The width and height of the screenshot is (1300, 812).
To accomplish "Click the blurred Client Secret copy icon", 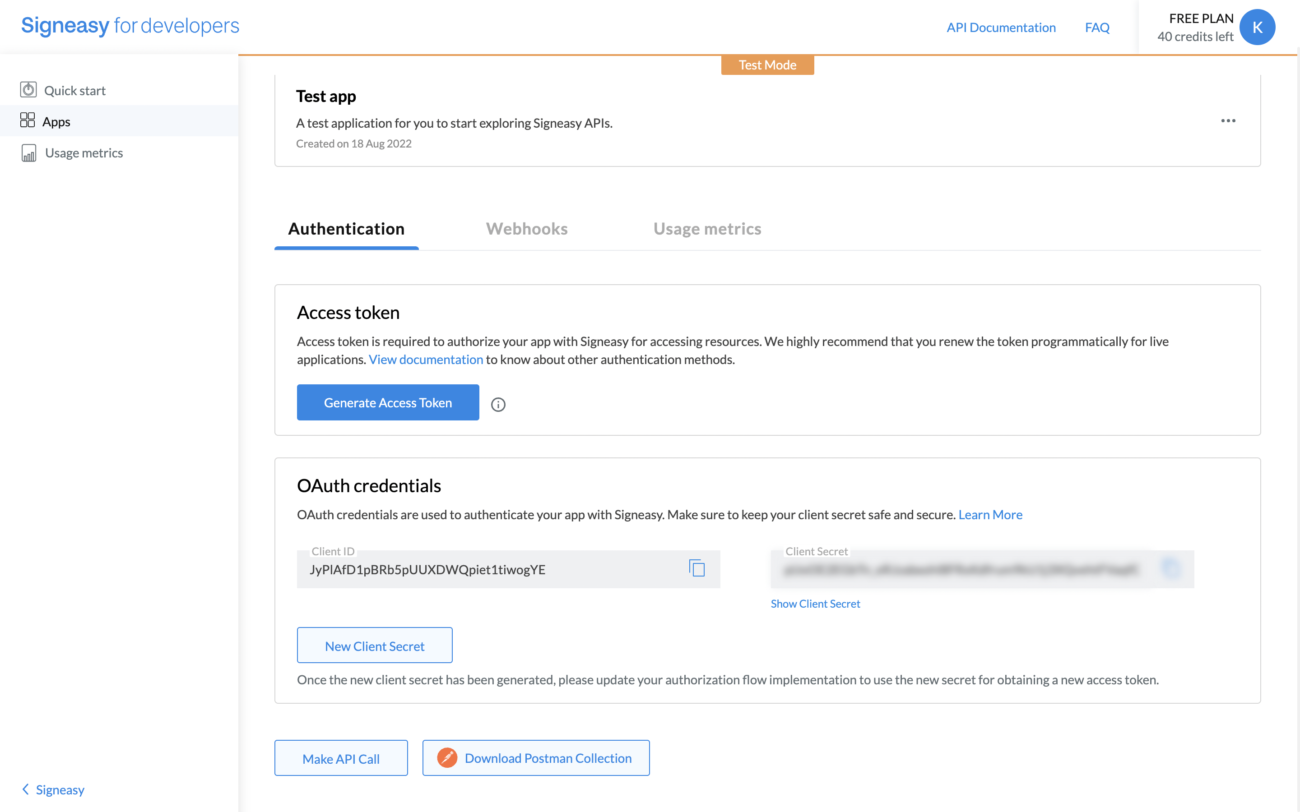I will (1171, 568).
